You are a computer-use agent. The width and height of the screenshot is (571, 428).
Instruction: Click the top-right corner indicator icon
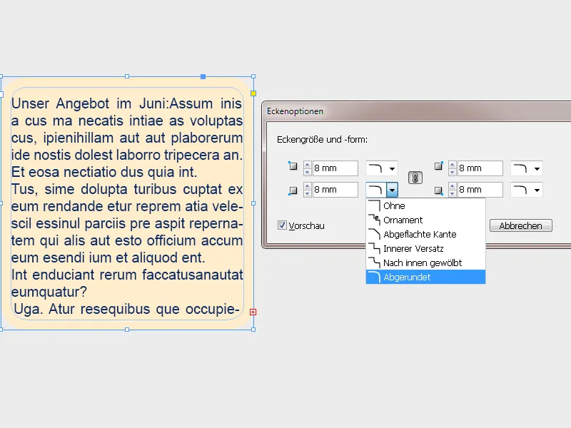pos(439,166)
